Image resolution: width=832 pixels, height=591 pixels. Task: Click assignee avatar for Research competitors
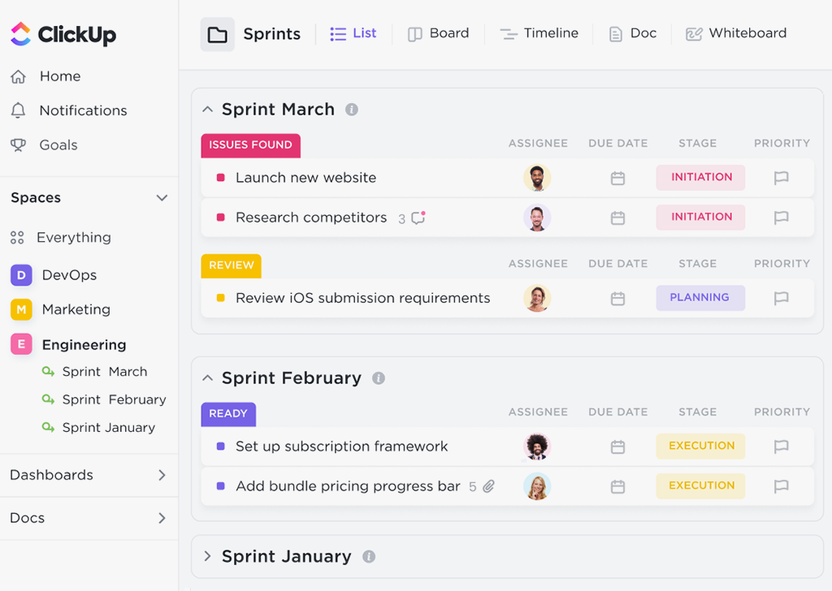click(537, 218)
